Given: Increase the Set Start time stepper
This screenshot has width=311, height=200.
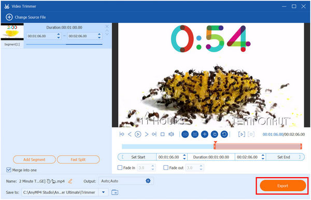Looking at the screenshot, I should [x=185, y=155].
